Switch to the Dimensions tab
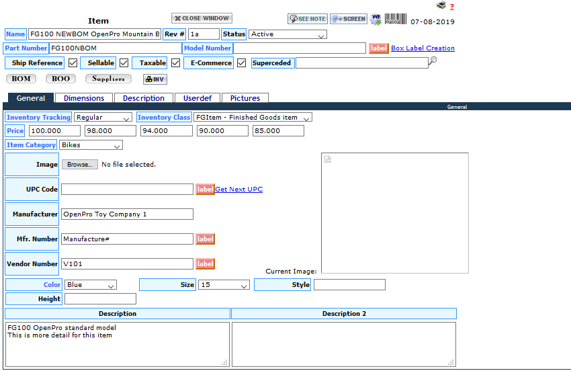The height and width of the screenshot is (371, 571). coord(84,98)
